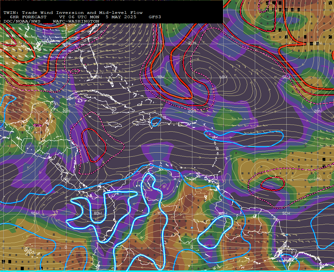Click the elongated cyan contour east of Lesser Antilles
This screenshot has width=334, height=272.
[x=244, y=138]
